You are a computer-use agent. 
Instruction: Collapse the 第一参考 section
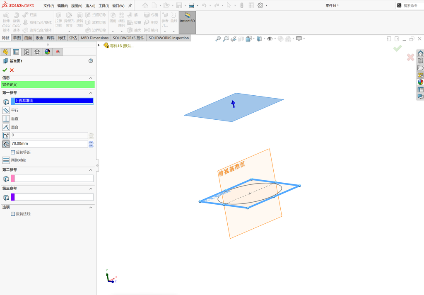pyautogui.click(x=91, y=93)
